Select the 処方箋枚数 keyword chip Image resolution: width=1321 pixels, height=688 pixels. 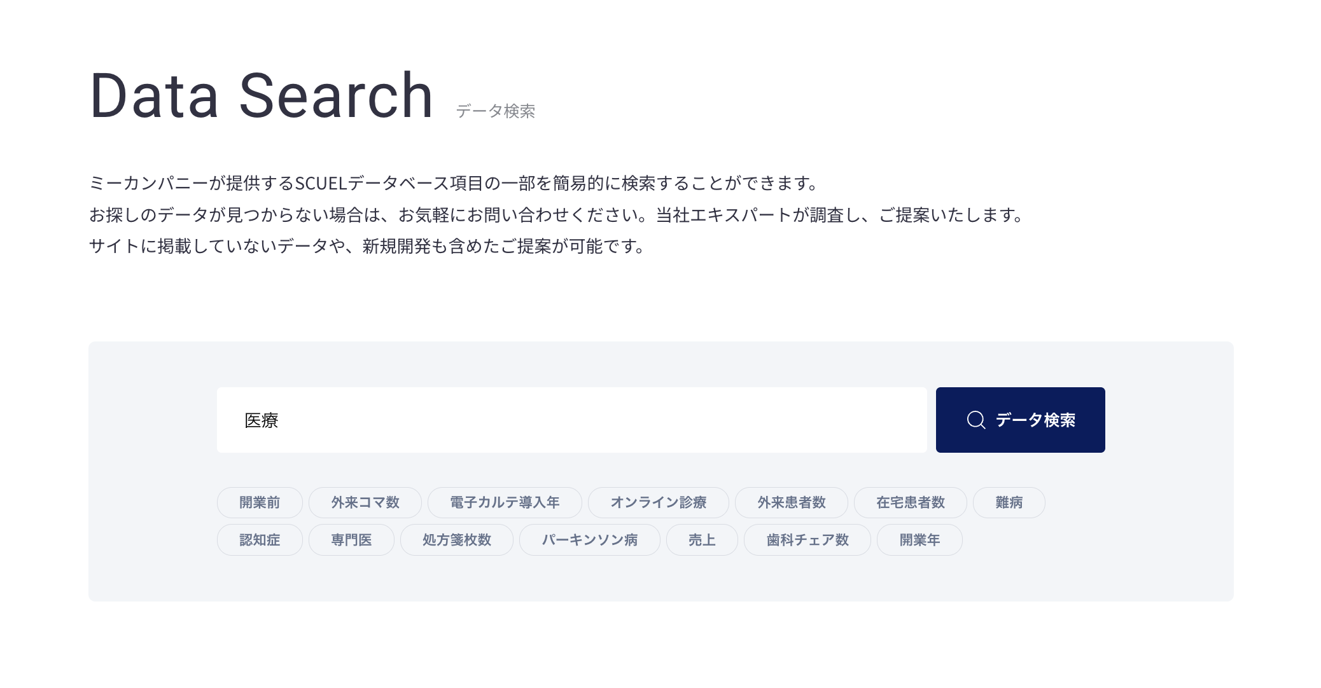[456, 540]
